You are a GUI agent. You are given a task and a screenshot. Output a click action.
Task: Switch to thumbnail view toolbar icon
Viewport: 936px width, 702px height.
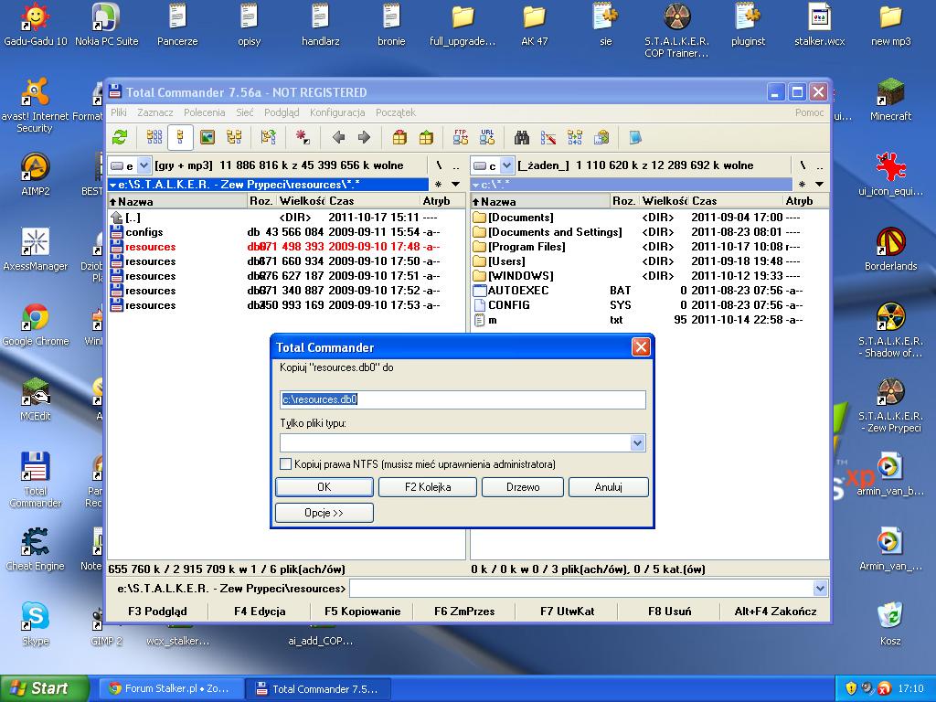(x=207, y=137)
